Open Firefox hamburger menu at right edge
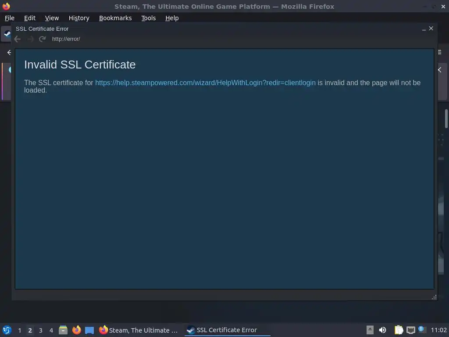Screen dimensions: 449x337 click(x=439, y=52)
